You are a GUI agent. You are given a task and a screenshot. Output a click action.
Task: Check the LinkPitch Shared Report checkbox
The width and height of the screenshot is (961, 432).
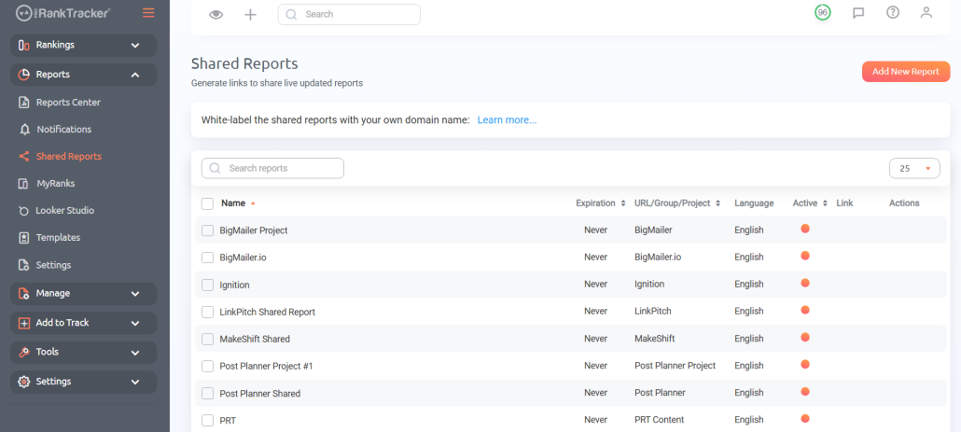click(208, 312)
